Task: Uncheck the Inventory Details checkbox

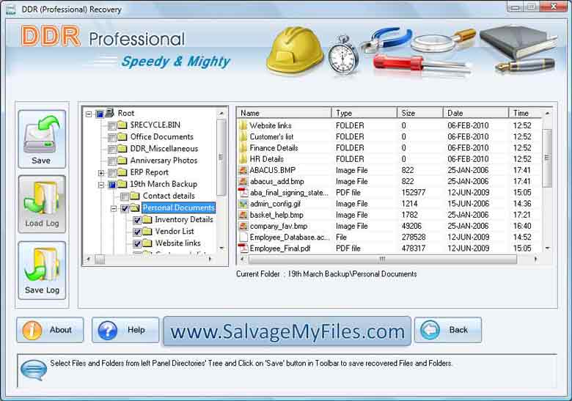Action: point(137,220)
